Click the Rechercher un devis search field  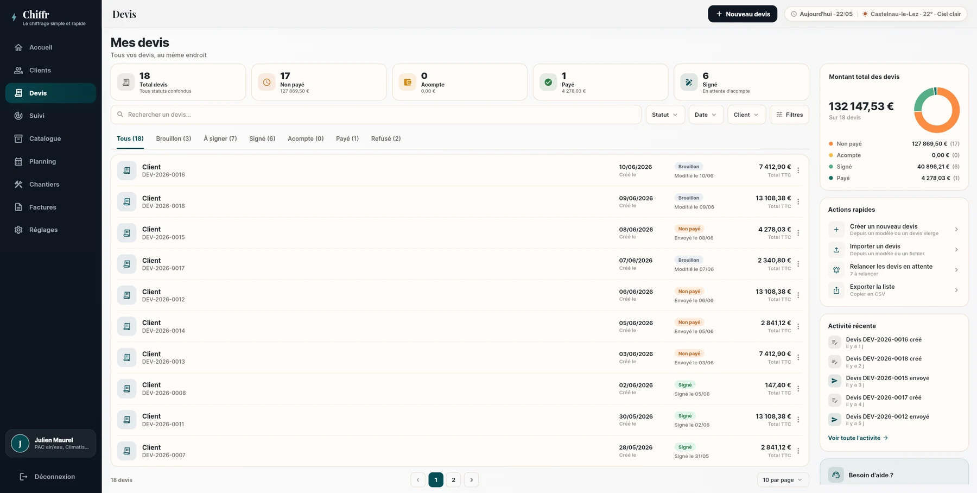coord(376,115)
